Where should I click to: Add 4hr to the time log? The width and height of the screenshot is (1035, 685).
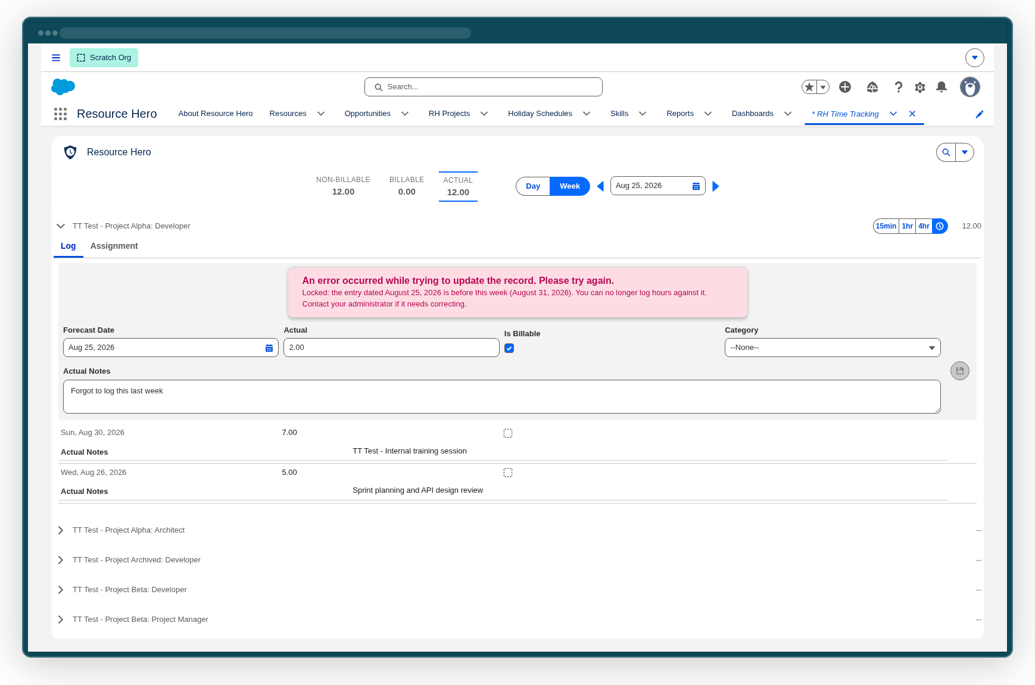coord(924,226)
